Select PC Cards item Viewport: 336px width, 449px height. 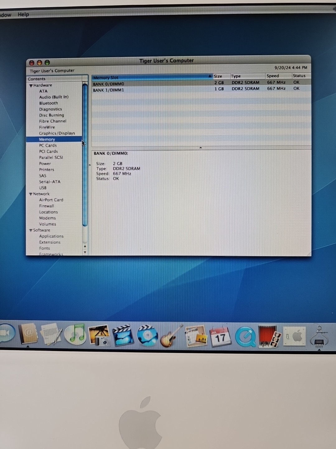[48, 145]
